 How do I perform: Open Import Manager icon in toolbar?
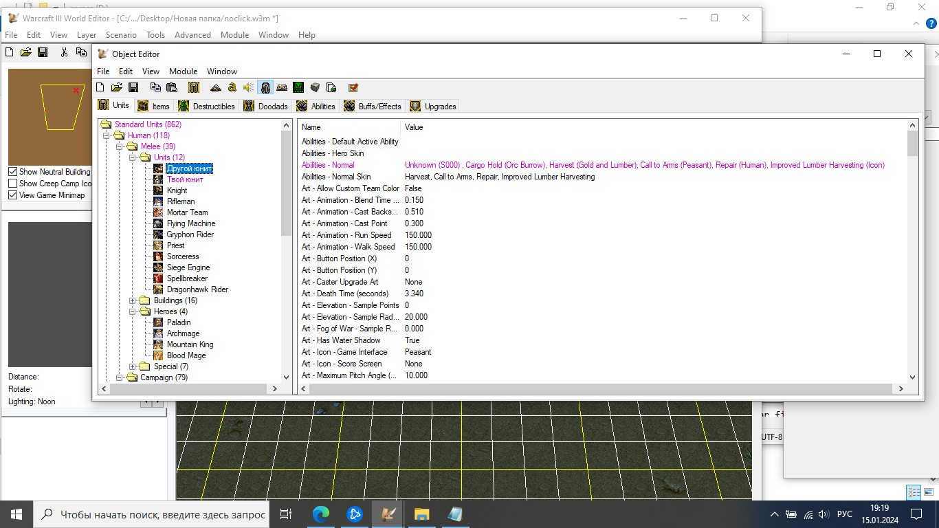coord(331,87)
